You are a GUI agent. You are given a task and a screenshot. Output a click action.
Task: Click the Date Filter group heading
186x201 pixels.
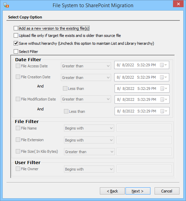28,60
